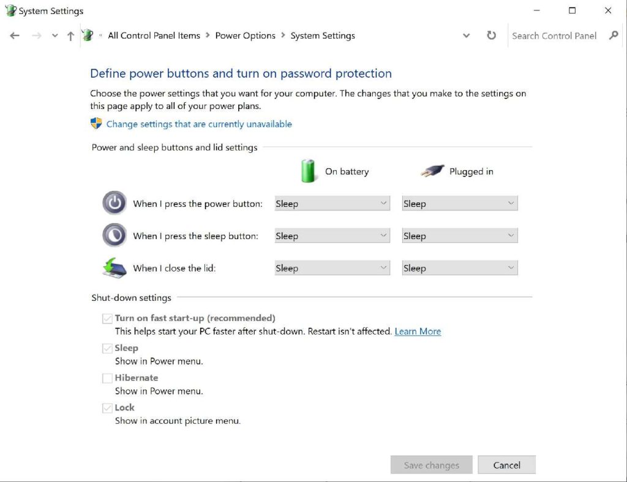Toggle the Lock checkbox
Screen dimensions: 627x482
tap(107, 408)
